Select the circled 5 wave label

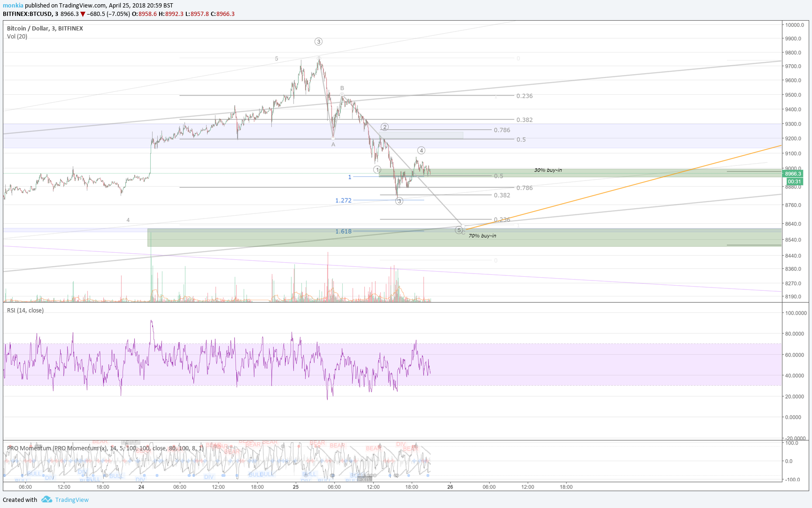[x=459, y=230]
